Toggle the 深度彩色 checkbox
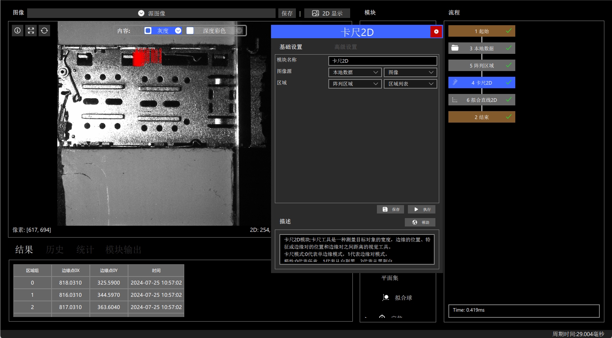Image resolution: width=612 pixels, height=338 pixels. (x=190, y=31)
